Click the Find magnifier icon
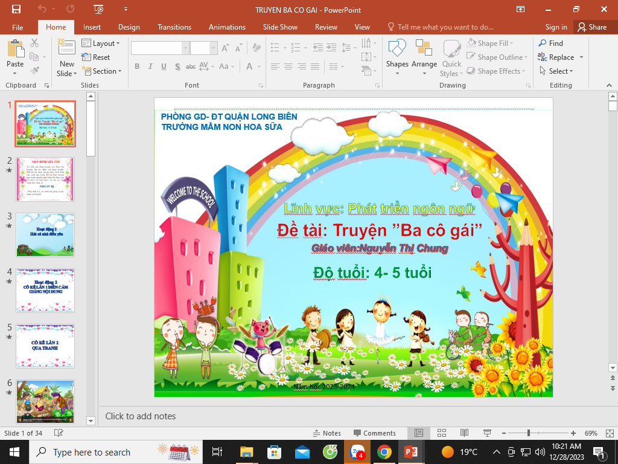This screenshot has width=618, height=464. [542, 43]
